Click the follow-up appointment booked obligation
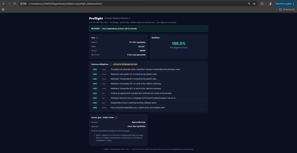Viewport: 297px width, 153px height. (x=148, y=93)
